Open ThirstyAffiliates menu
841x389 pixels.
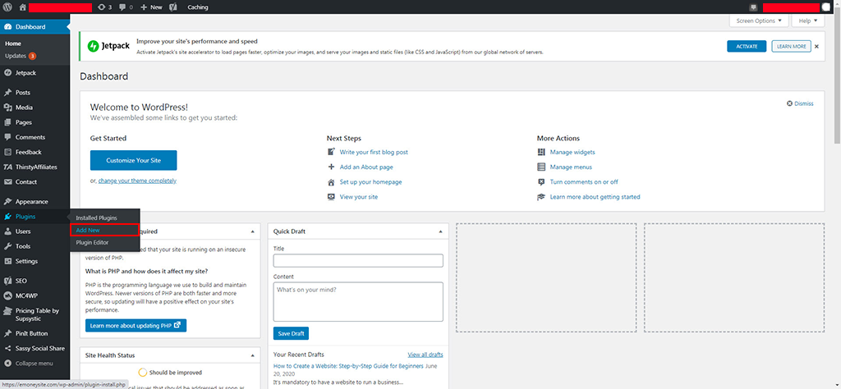pyautogui.click(x=34, y=167)
